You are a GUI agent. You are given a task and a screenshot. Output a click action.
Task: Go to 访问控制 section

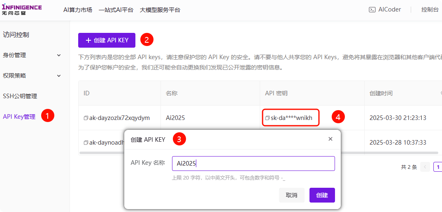pyautogui.click(x=16, y=35)
